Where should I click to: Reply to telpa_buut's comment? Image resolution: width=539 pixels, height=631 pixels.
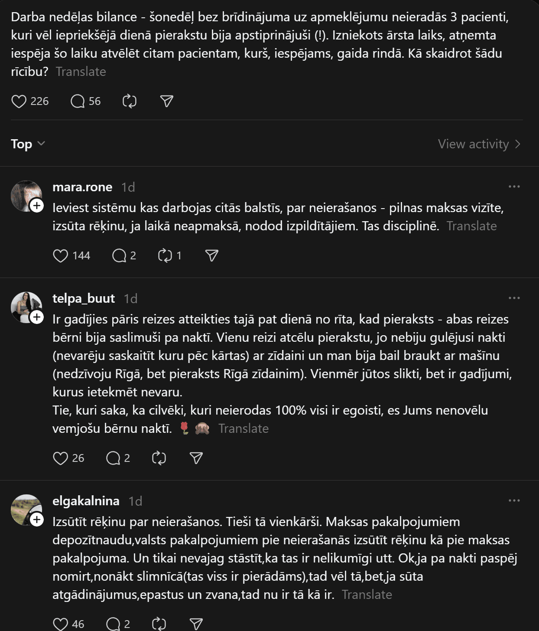click(113, 458)
